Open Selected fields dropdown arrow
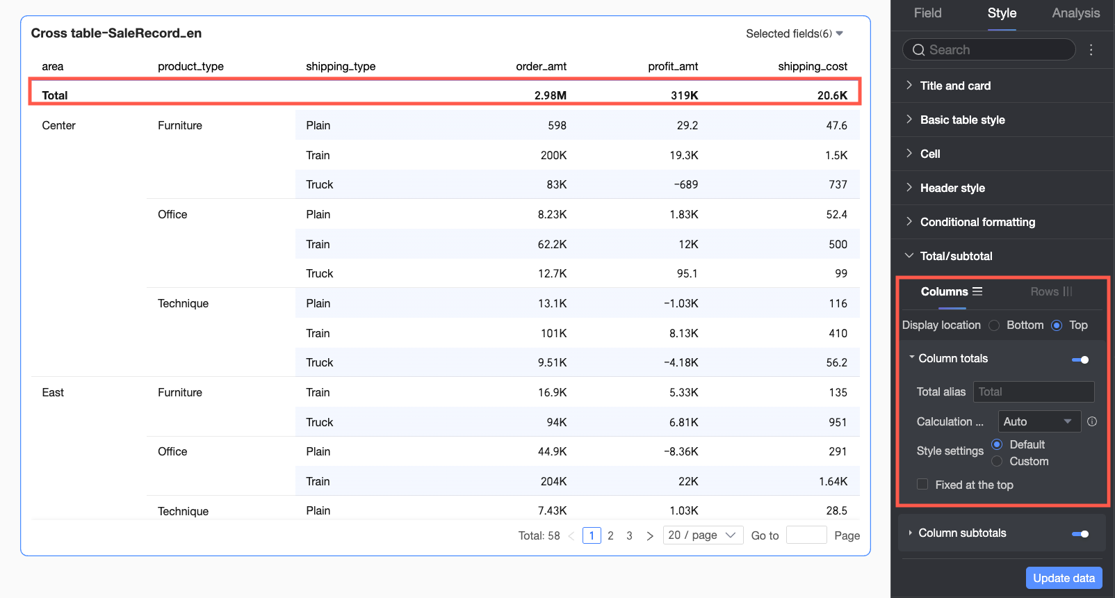Image resolution: width=1115 pixels, height=598 pixels. (x=840, y=33)
